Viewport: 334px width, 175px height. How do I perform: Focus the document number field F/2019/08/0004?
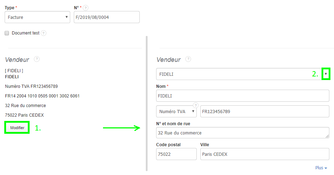click(107, 17)
